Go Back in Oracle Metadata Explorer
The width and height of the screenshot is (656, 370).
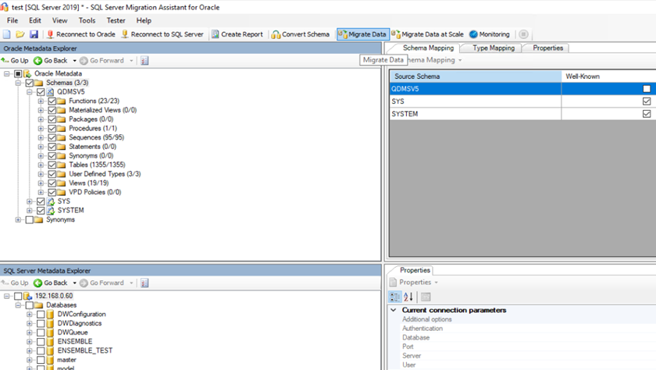click(x=51, y=61)
